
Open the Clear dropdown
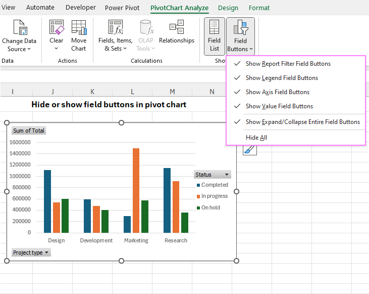56,36
